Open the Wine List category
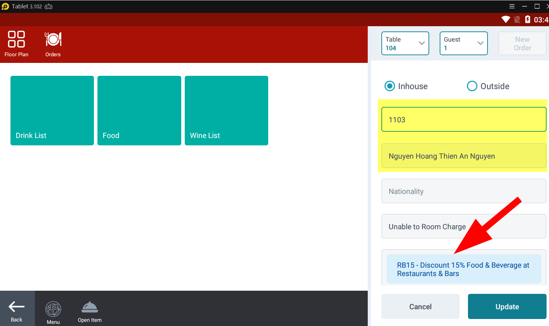This screenshot has width=549, height=326. pos(226,110)
